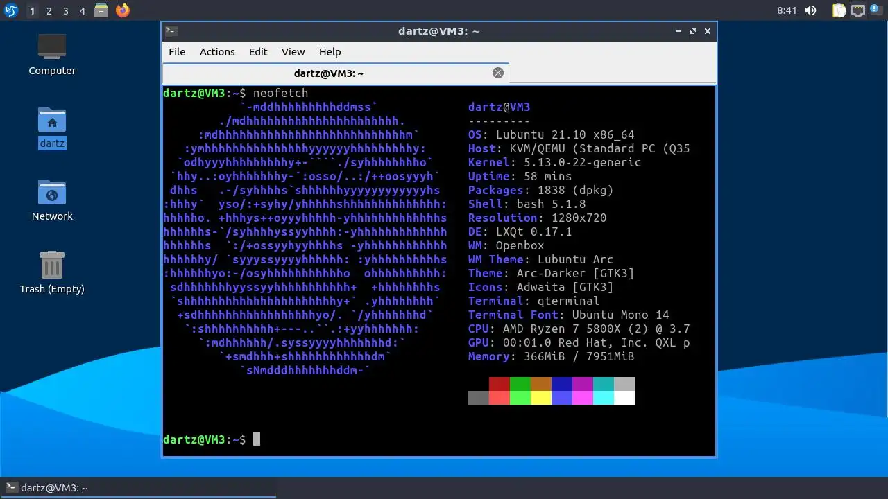
Task: Click the 'GPU: 00:01.0 Red Hat' line
Action: pyautogui.click(x=579, y=342)
